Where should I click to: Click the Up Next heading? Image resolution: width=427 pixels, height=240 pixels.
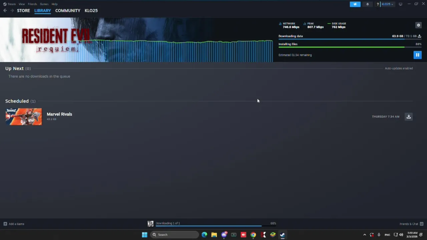(x=14, y=68)
